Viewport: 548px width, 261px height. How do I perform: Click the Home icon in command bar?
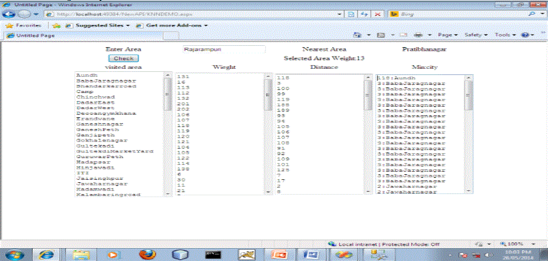358,35
